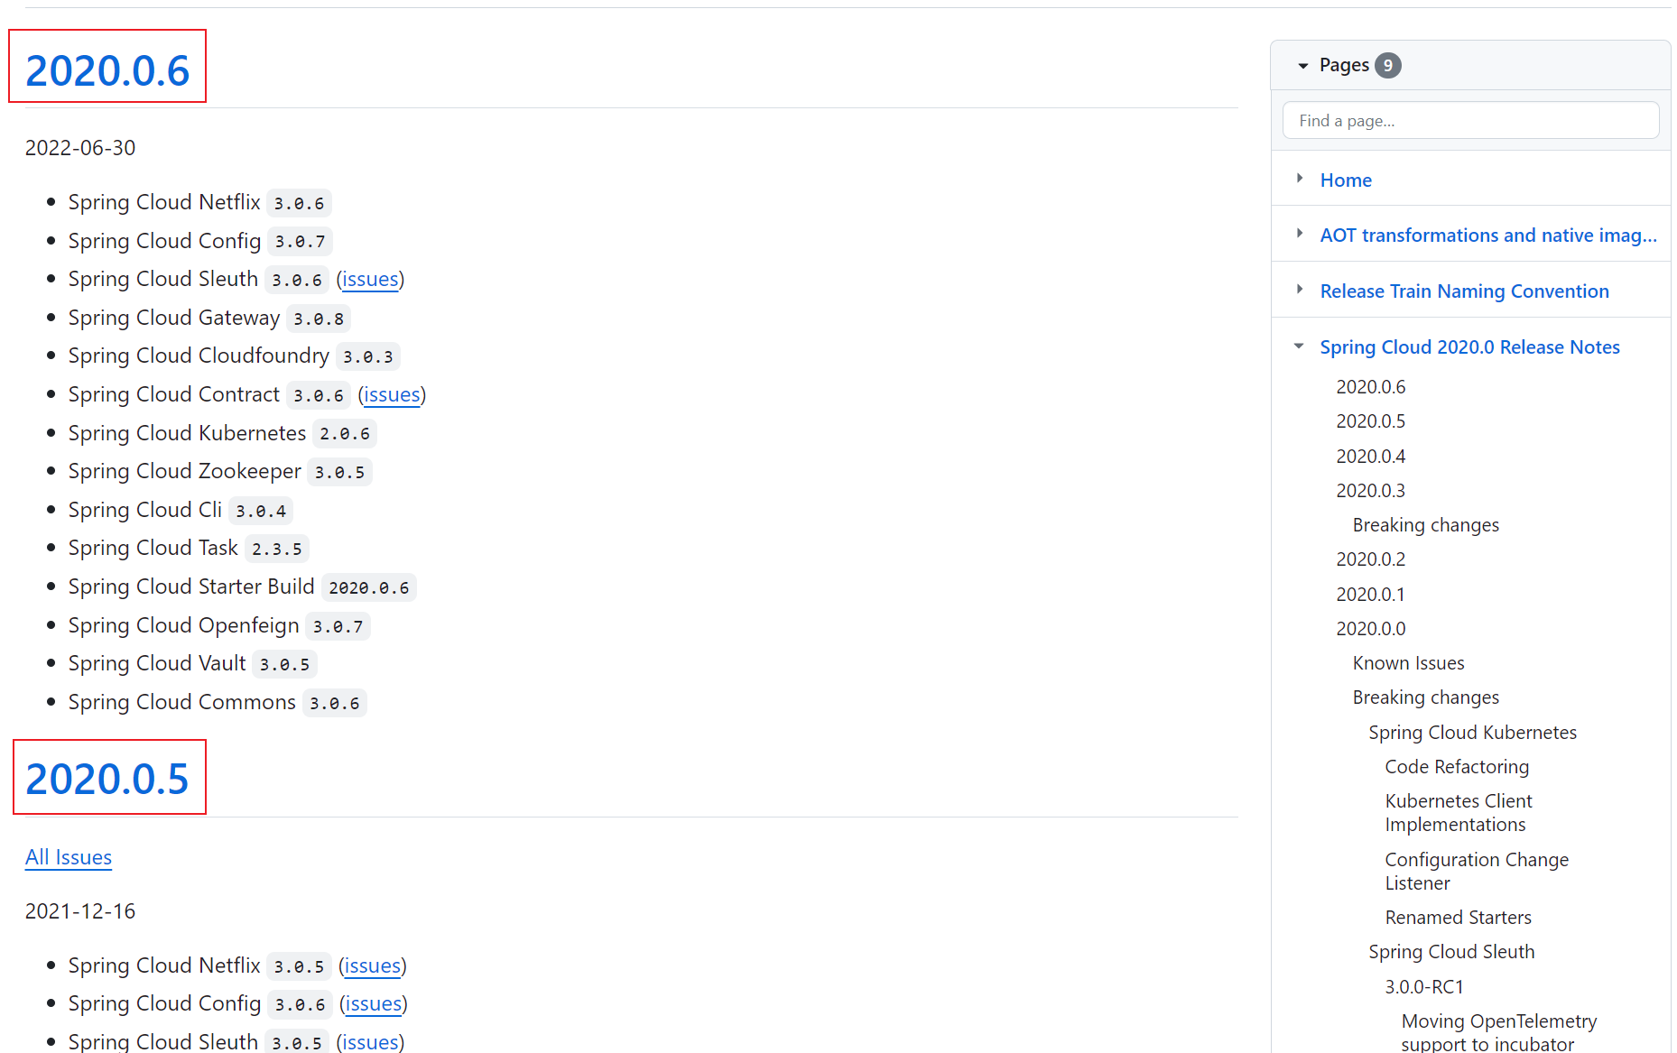Click the Pages panel title
This screenshot has height=1053, width=1677.
1344,65
